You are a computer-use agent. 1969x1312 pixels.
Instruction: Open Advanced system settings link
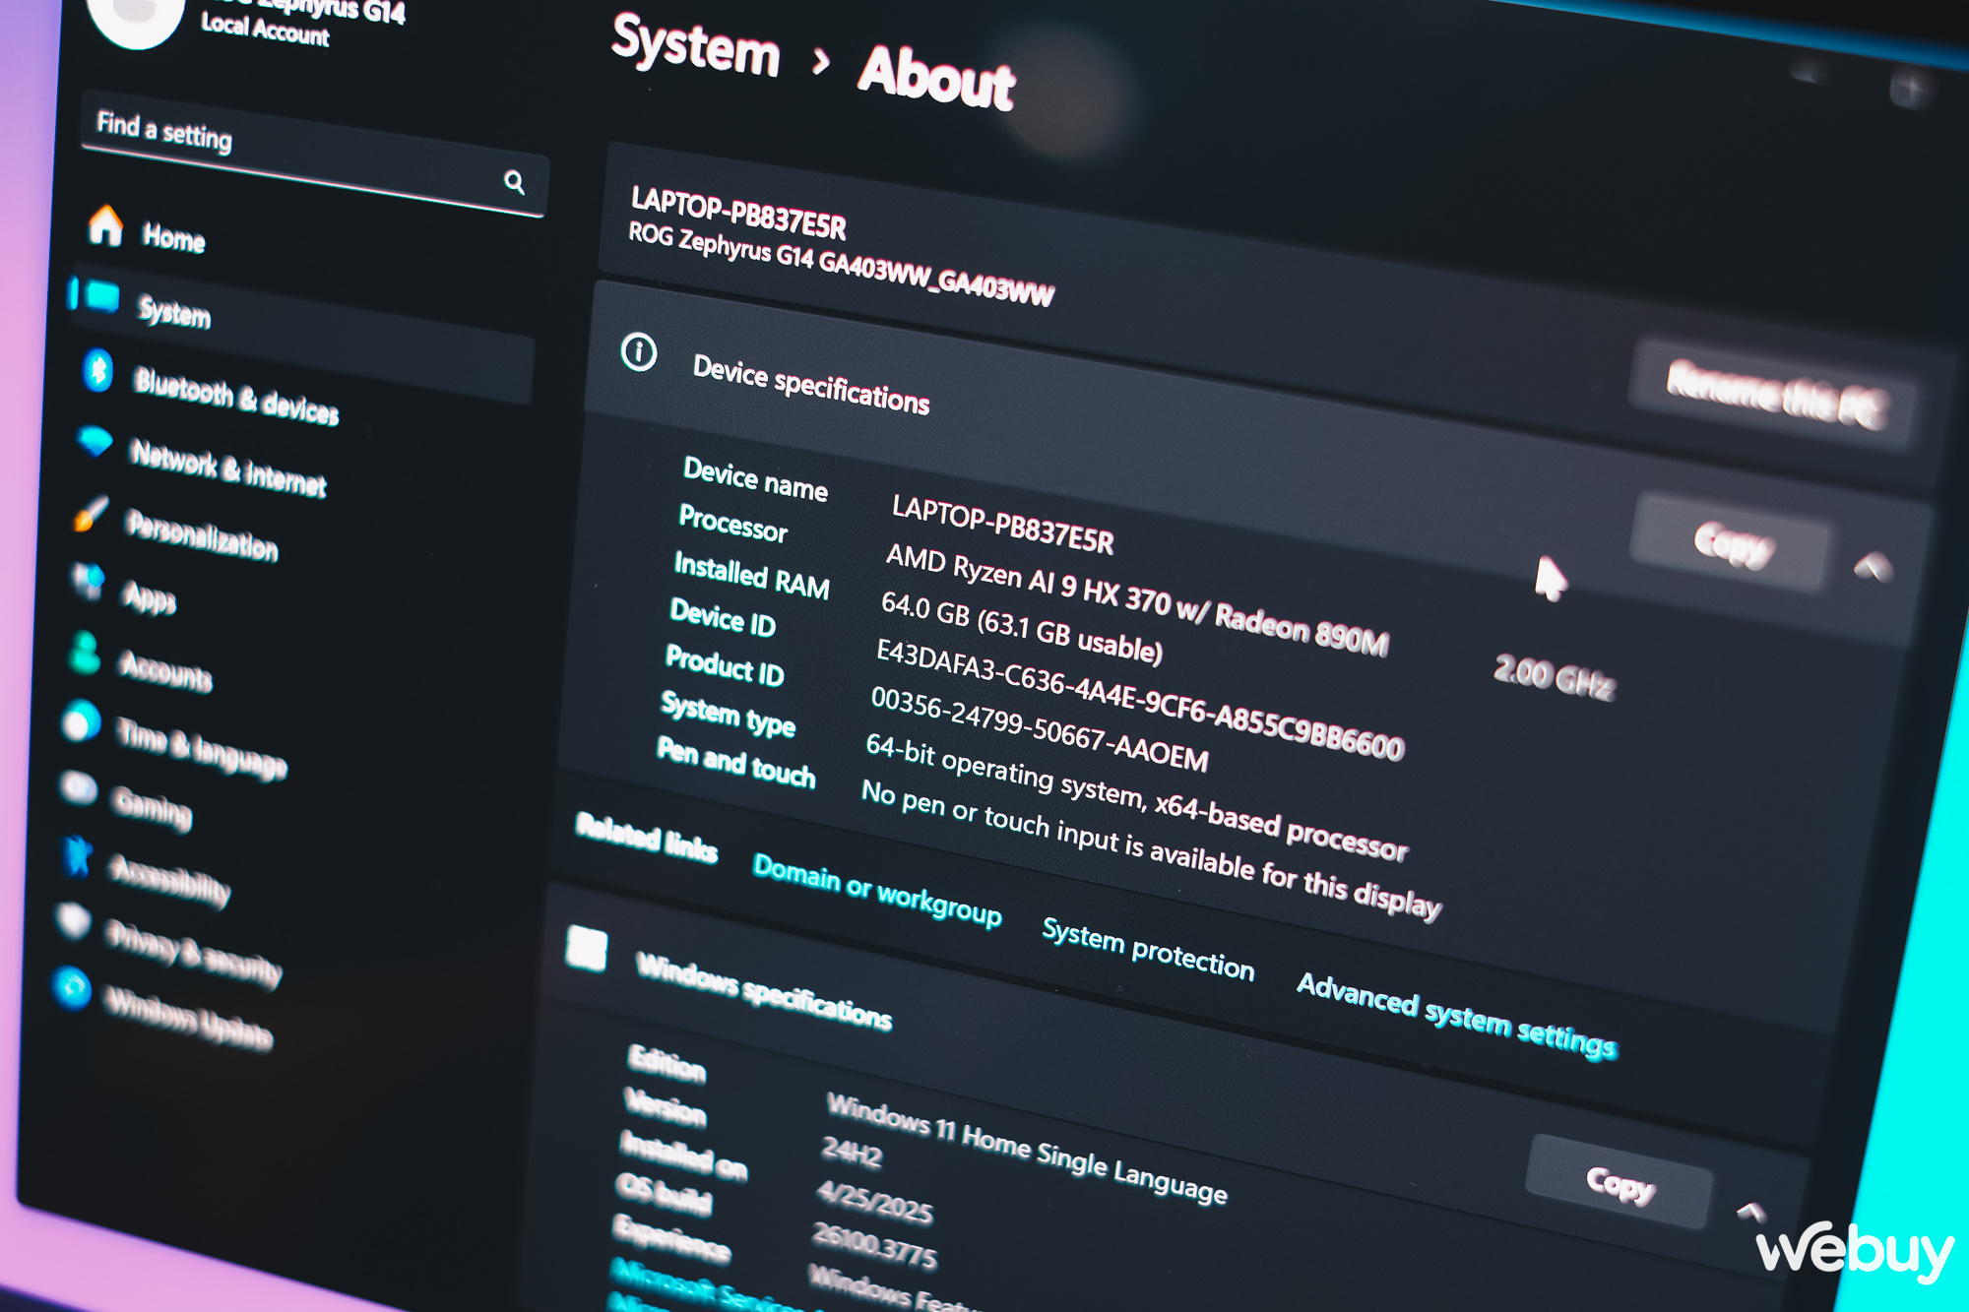(x=1456, y=1015)
